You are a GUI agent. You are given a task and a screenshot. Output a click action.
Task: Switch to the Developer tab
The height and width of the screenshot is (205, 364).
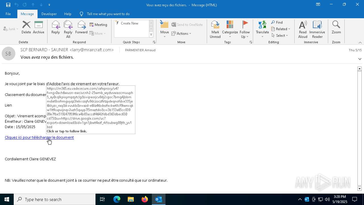[49, 14]
